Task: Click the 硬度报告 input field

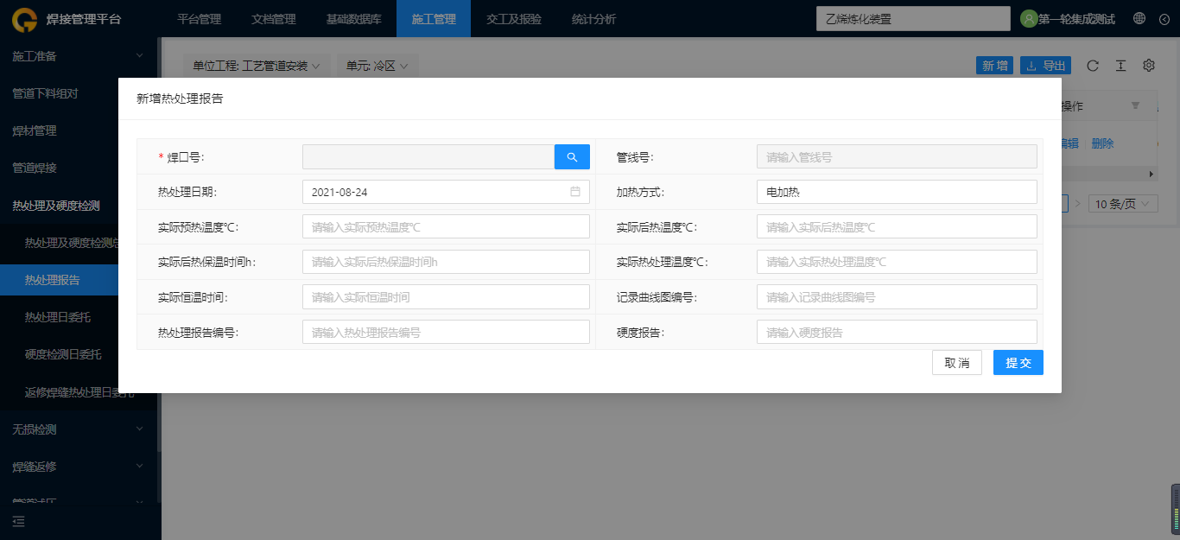Action: point(897,332)
